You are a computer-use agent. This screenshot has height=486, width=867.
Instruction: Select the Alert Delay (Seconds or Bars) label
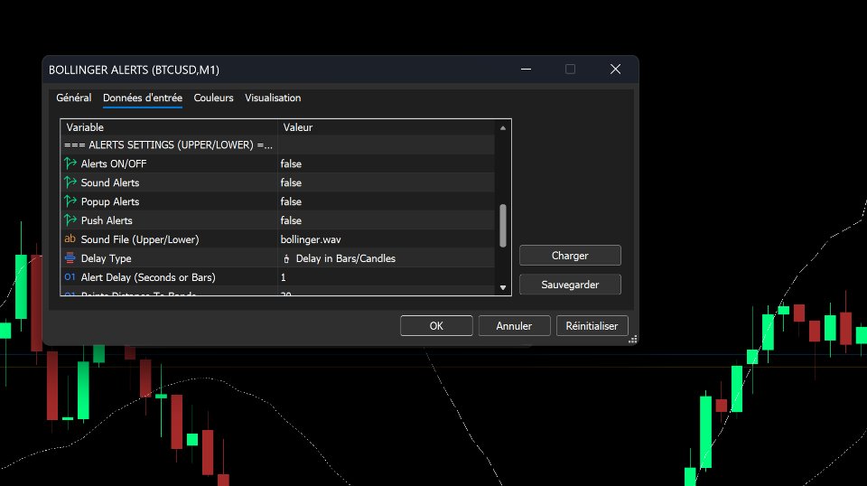148,277
